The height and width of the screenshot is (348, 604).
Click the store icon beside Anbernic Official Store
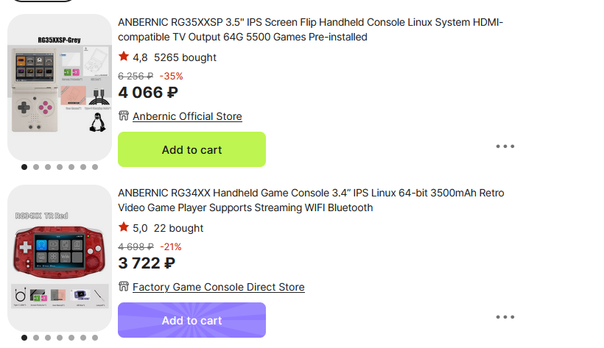(124, 116)
